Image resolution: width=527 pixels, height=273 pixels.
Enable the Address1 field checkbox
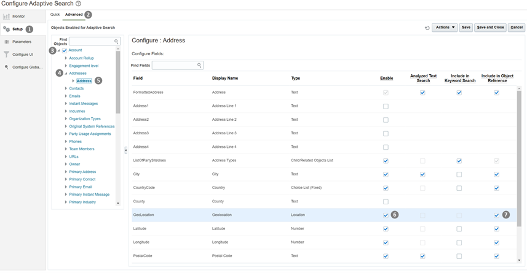pyautogui.click(x=386, y=106)
